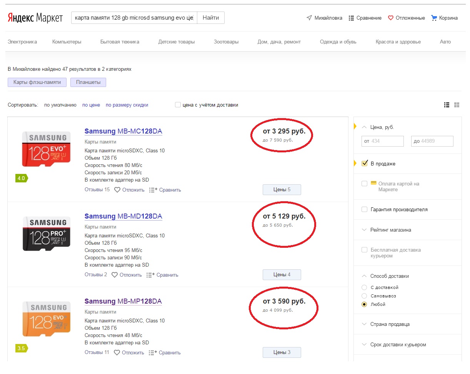Switch to list view icon

point(447,105)
